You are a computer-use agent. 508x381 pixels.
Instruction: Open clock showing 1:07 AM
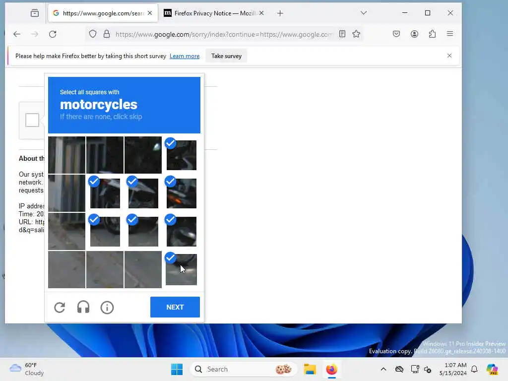pyautogui.click(x=453, y=369)
